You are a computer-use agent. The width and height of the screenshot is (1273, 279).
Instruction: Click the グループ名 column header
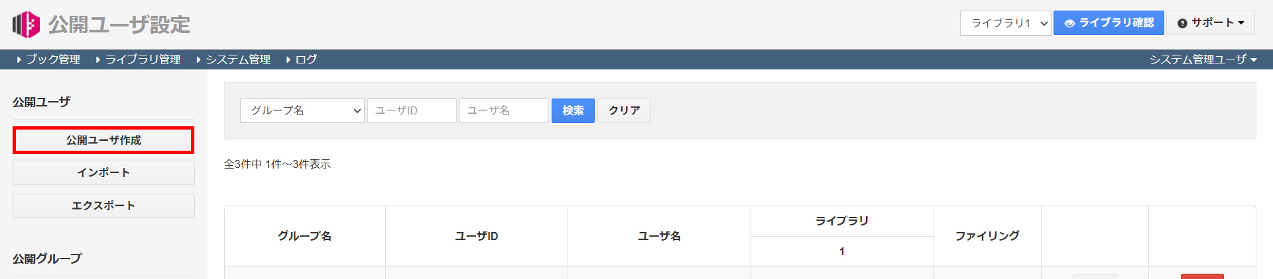click(304, 236)
